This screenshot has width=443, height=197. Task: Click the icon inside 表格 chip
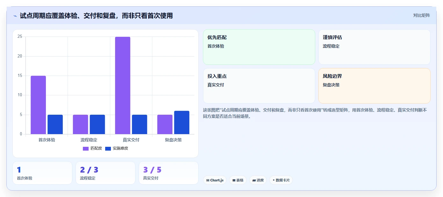[234, 180]
